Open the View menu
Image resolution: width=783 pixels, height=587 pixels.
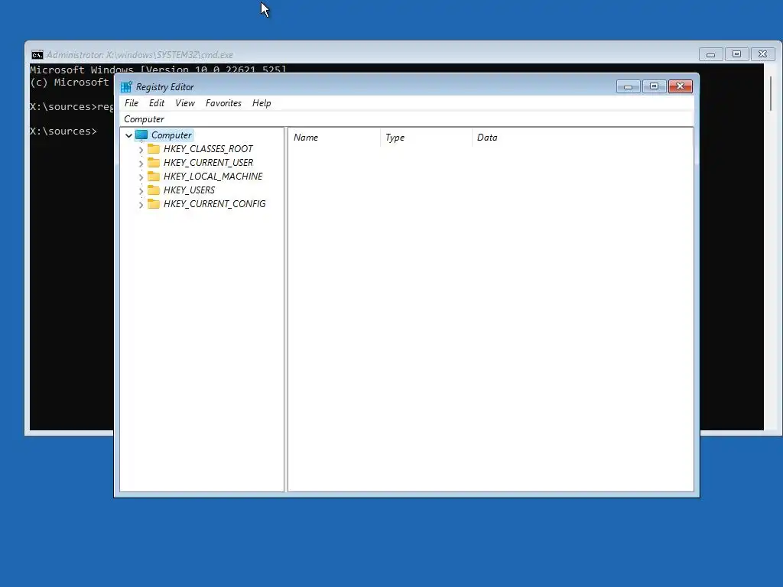[x=185, y=103]
